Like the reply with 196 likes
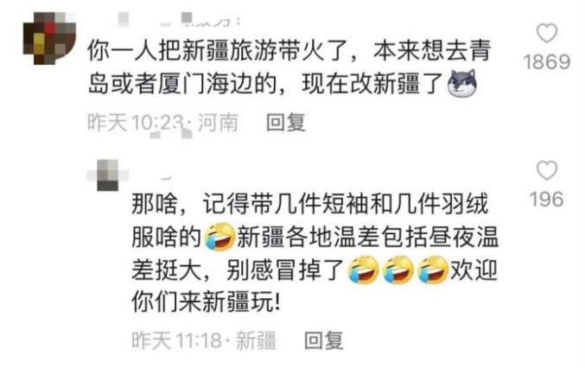 coord(547,170)
